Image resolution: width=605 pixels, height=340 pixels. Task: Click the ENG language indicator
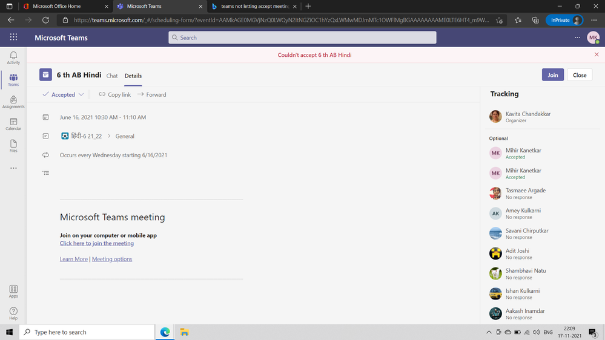click(548, 332)
